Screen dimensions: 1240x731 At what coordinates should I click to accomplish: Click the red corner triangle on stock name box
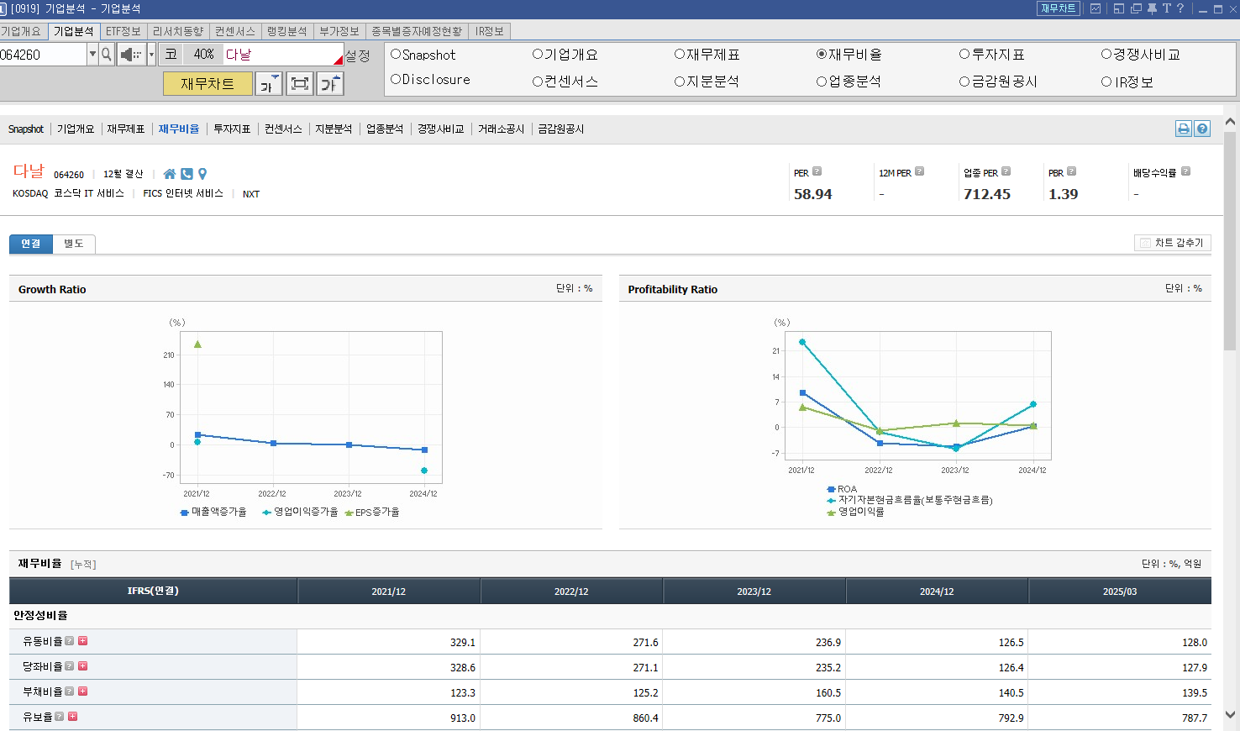[339, 60]
